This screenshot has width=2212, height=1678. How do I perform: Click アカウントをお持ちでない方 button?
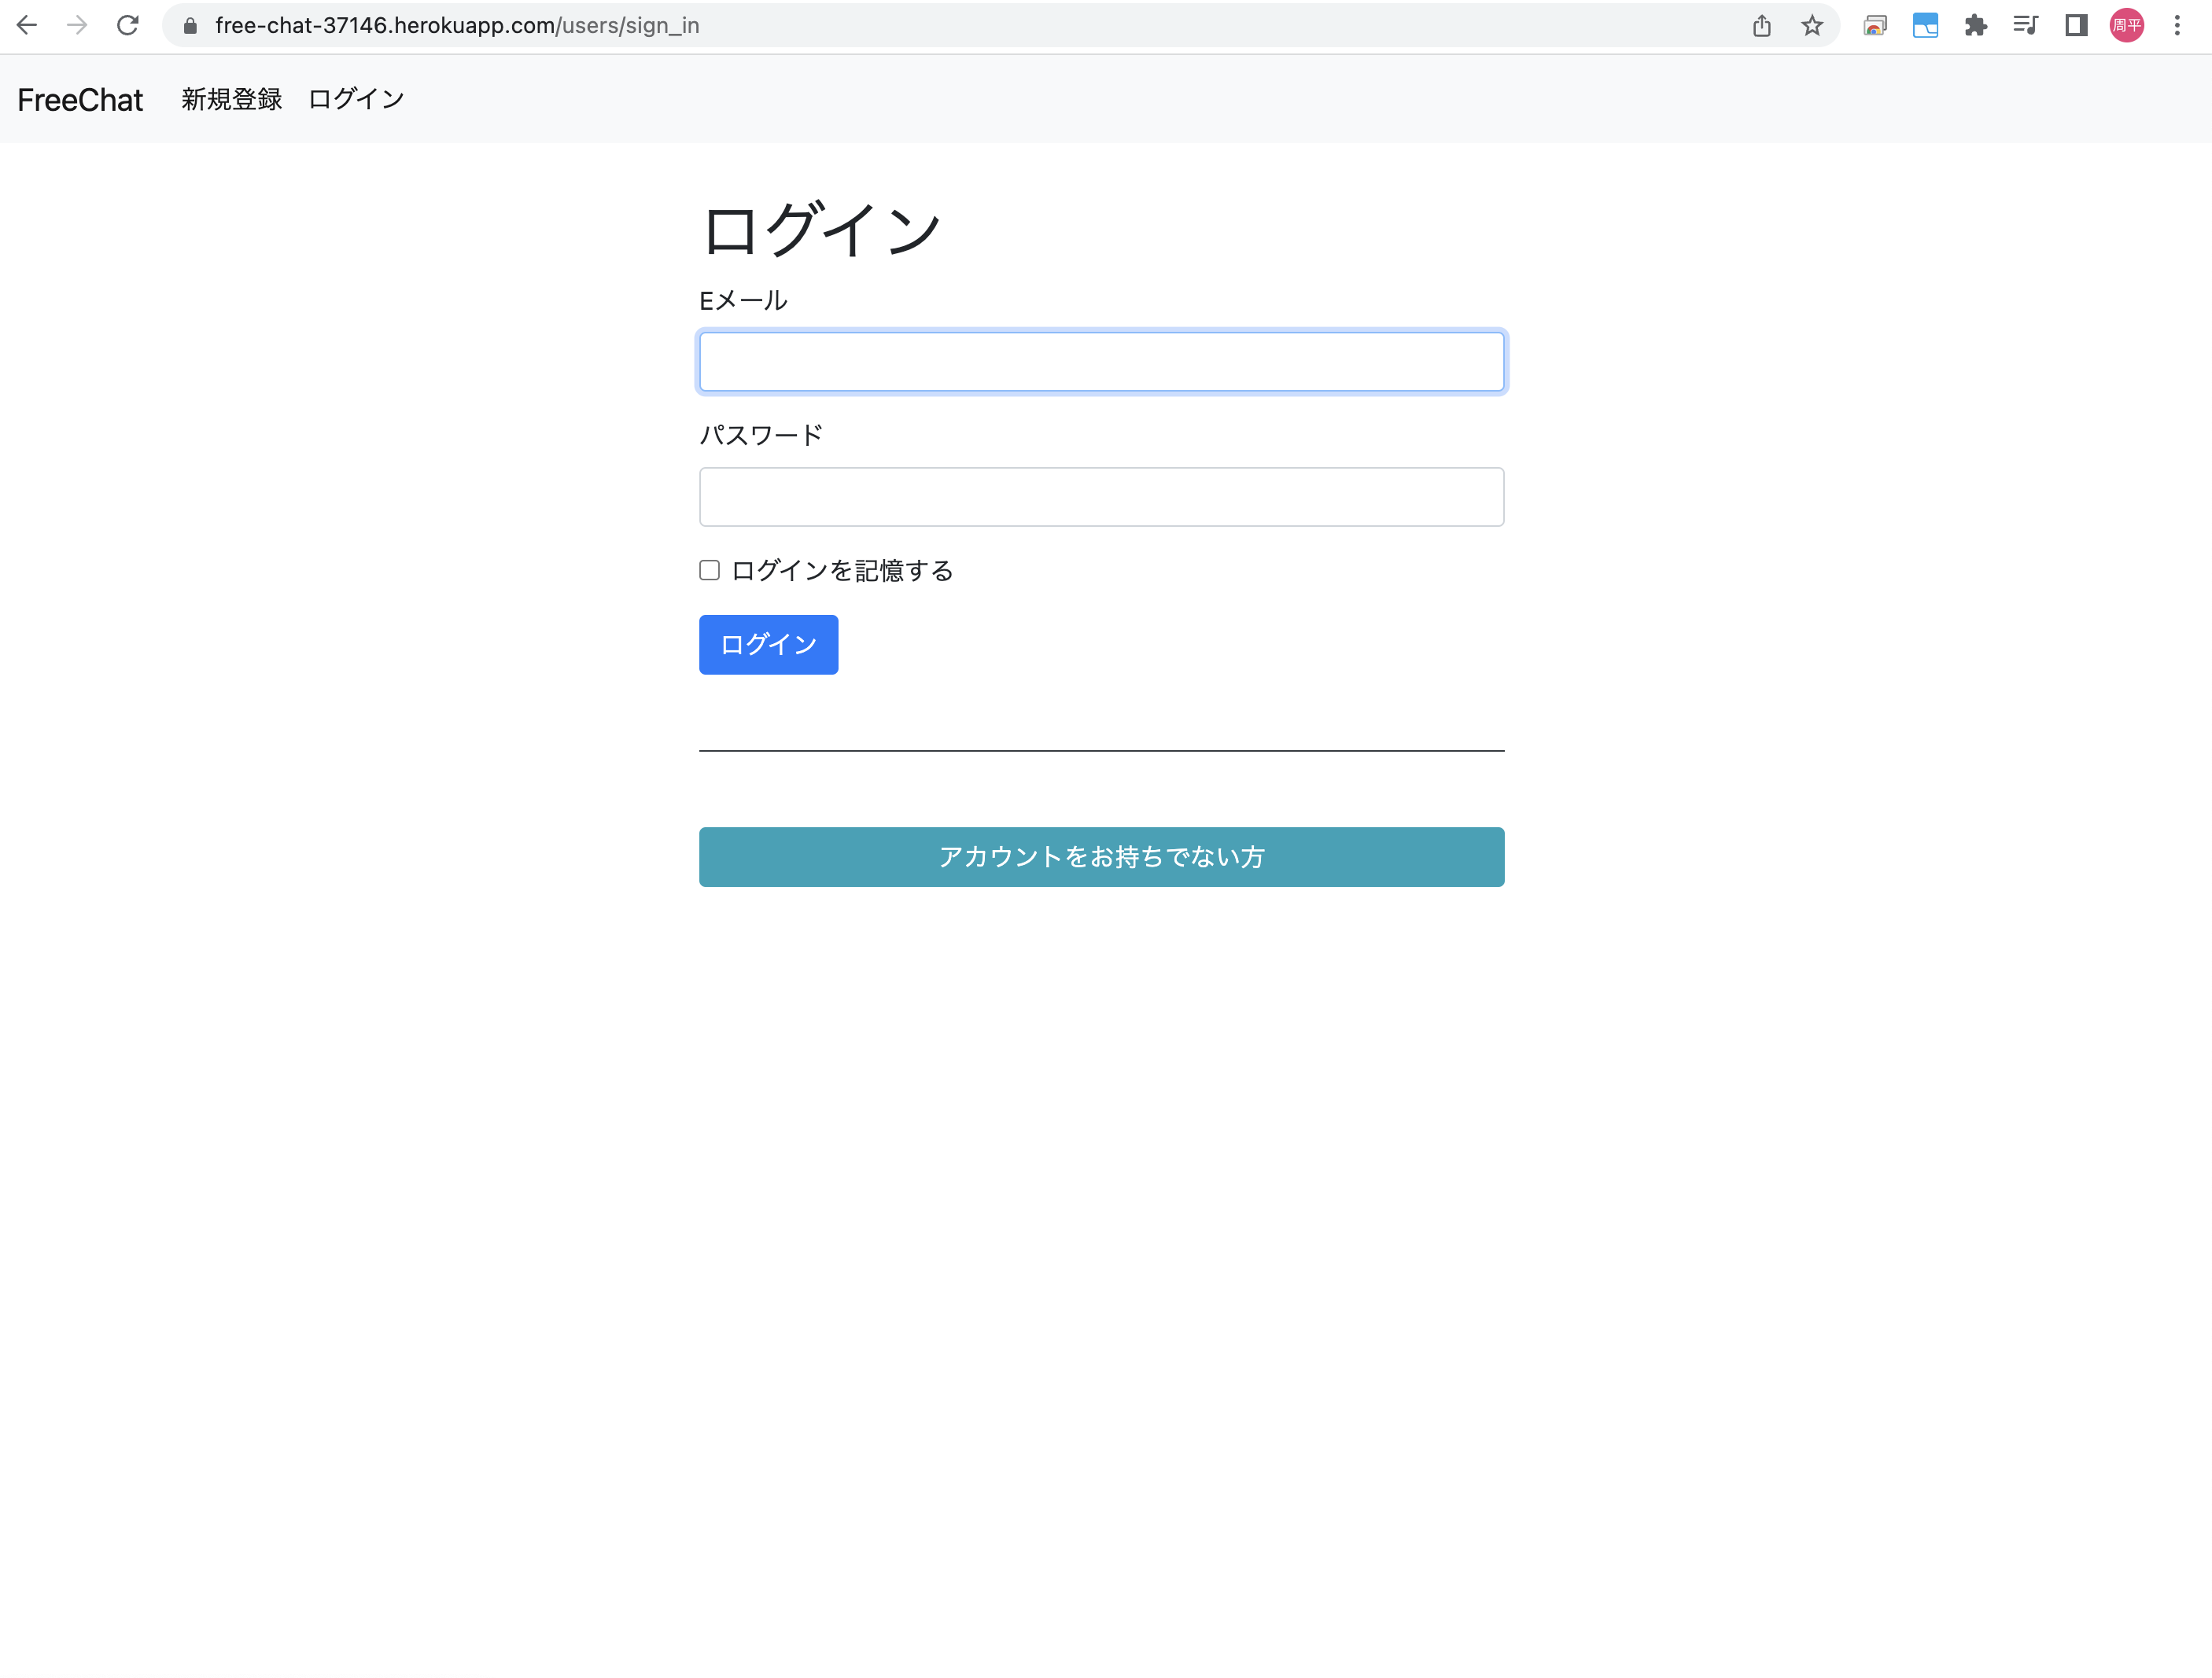tap(1101, 856)
